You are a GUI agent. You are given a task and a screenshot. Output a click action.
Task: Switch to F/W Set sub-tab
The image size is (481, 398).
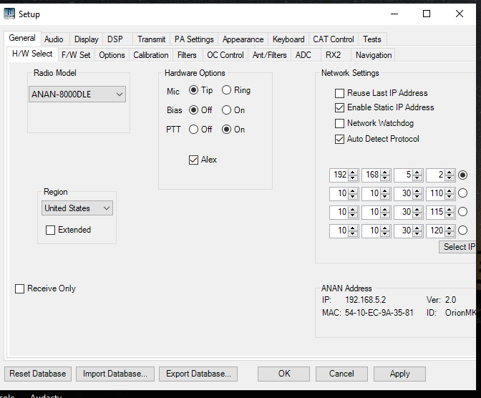click(76, 55)
